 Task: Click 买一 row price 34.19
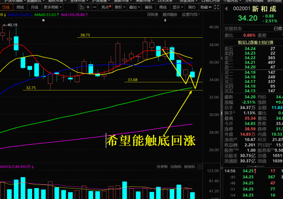tap(250, 72)
